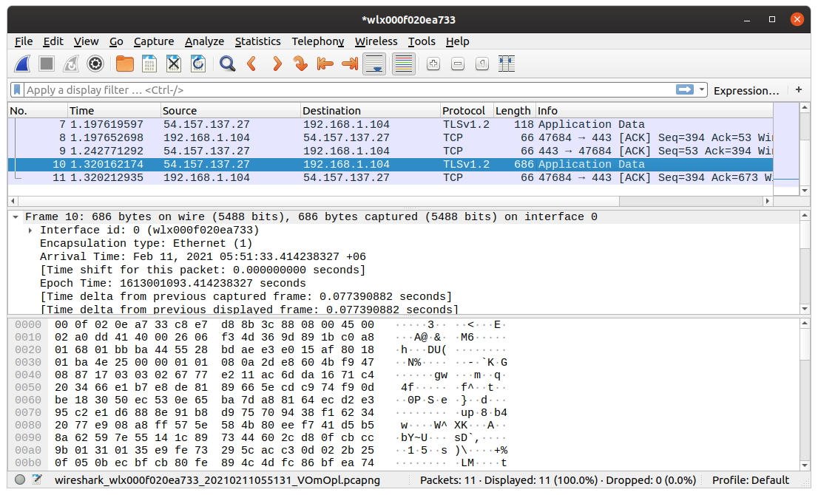The height and width of the screenshot is (495, 818).
Task: Open the Statistics menu
Action: [257, 41]
